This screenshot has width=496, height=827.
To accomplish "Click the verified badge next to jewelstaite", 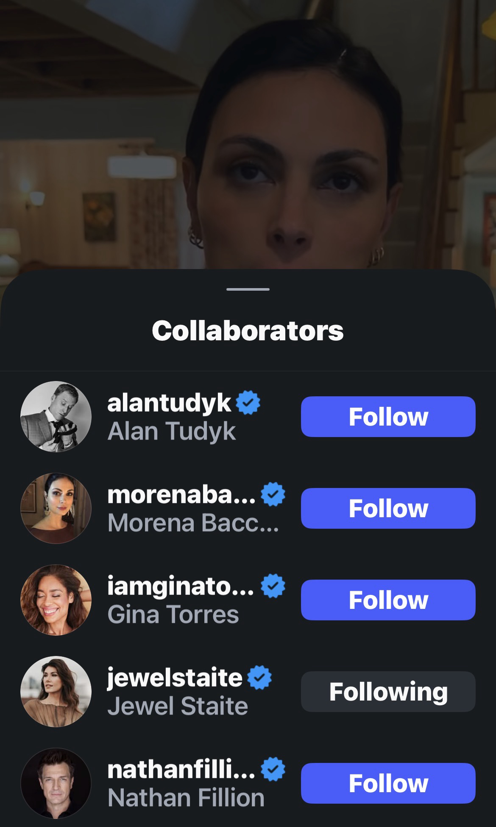I will [x=259, y=678].
